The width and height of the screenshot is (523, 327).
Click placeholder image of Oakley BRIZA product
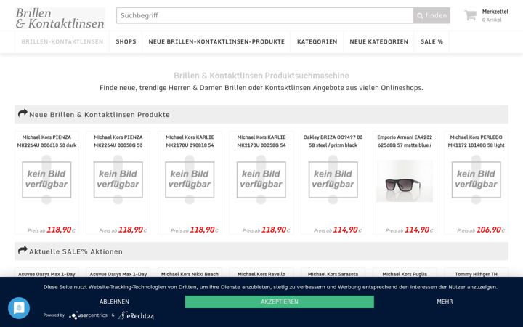pyautogui.click(x=333, y=180)
